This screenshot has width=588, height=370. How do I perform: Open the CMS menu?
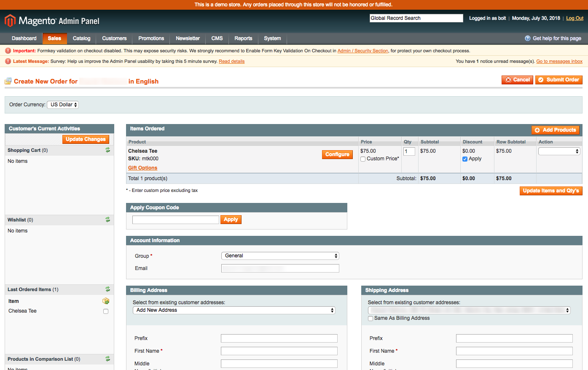pos(217,38)
